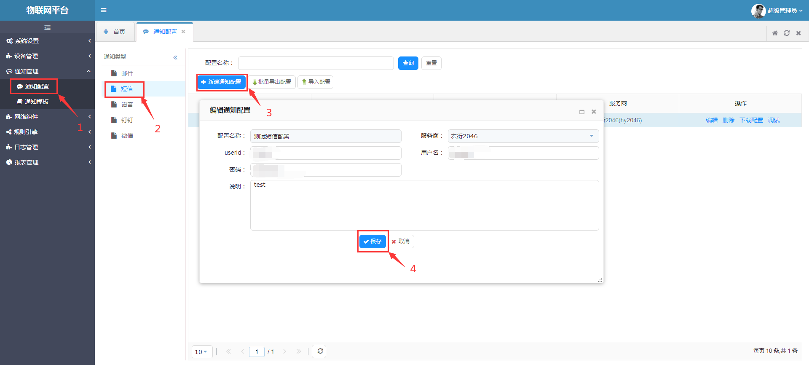Click the table refresh icon in pager
809x365 pixels.
(x=320, y=351)
